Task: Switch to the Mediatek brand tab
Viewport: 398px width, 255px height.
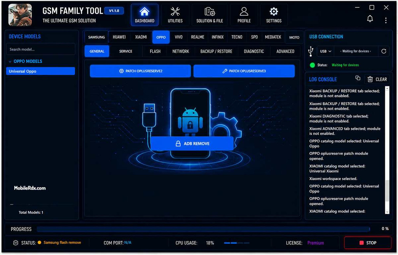Action: coord(273,37)
